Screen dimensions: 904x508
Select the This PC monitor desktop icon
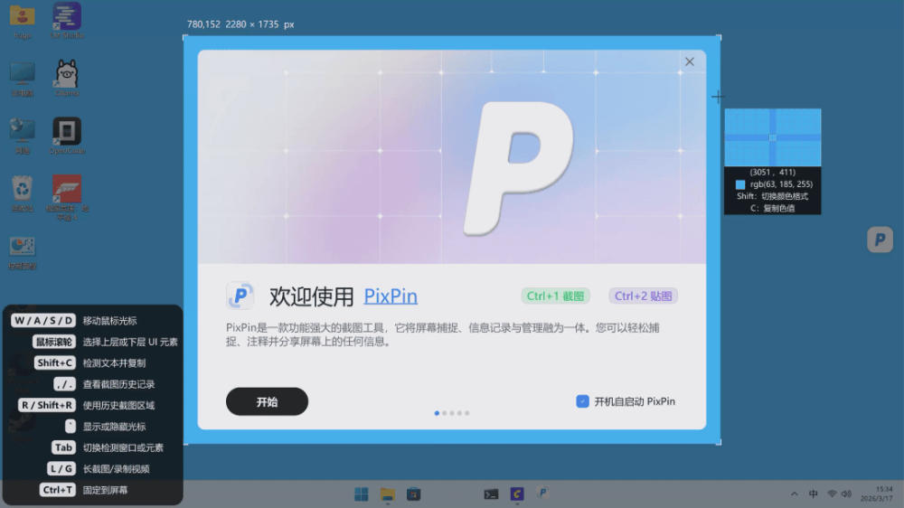(x=23, y=78)
